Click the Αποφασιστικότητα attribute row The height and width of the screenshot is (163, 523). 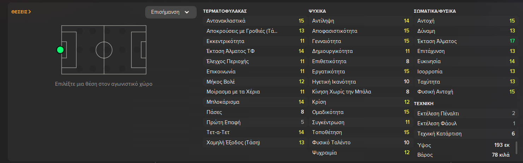click(359, 31)
